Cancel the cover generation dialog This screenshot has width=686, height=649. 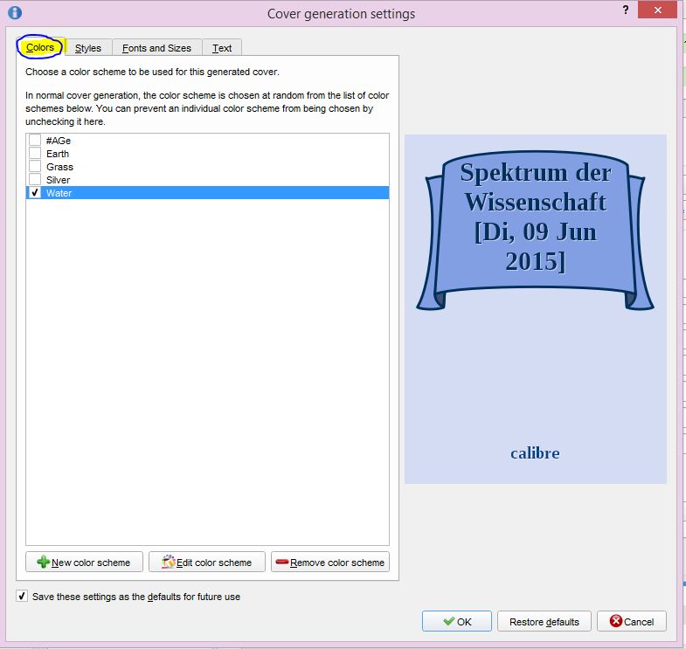(632, 621)
